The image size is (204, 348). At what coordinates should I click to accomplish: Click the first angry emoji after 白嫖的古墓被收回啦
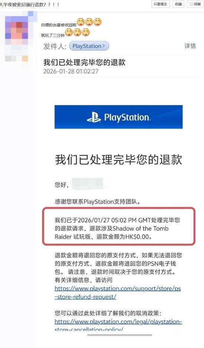80,22
